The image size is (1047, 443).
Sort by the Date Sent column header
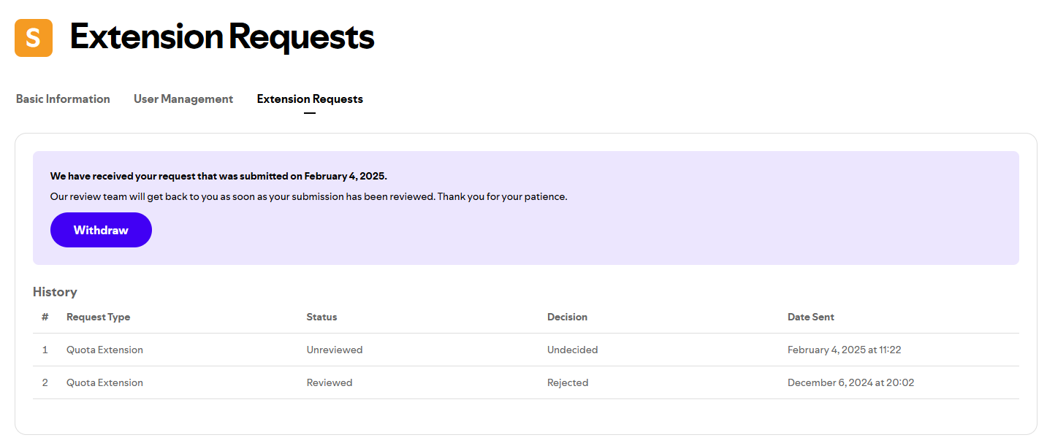tap(811, 317)
